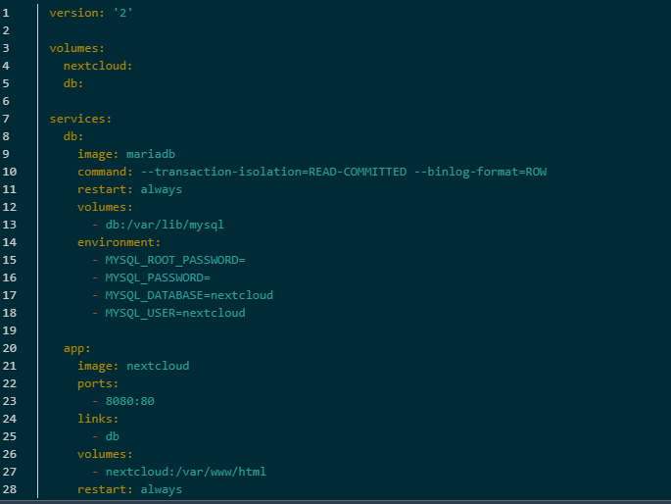The image size is (671, 504).
Task: Click line number 20 in the gutter
Action: pos(10,348)
